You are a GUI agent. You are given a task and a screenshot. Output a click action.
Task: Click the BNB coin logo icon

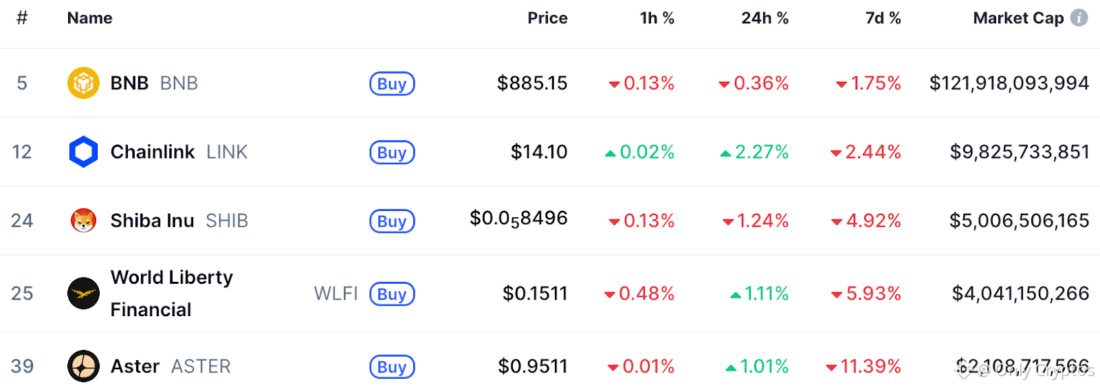coord(83,83)
